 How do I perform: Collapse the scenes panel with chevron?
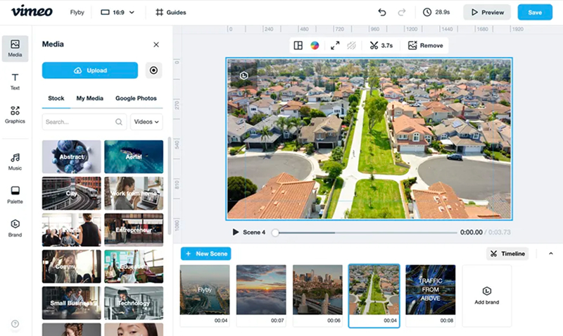[550, 254]
